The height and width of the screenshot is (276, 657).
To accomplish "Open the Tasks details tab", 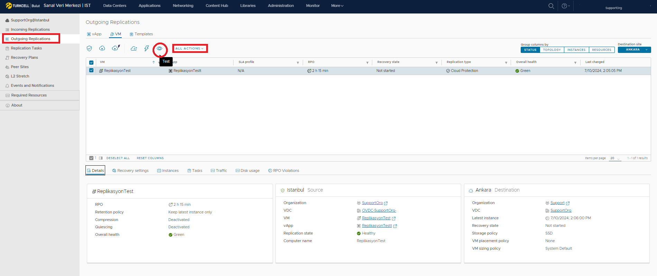I will [x=195, y=171].
